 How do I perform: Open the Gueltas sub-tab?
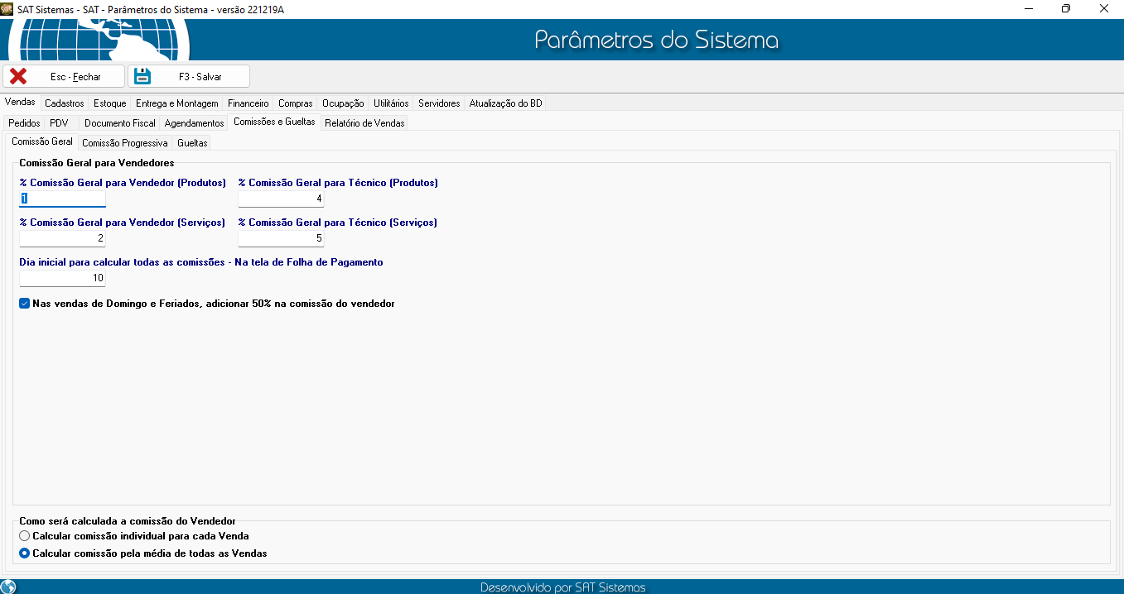point(192,143)
